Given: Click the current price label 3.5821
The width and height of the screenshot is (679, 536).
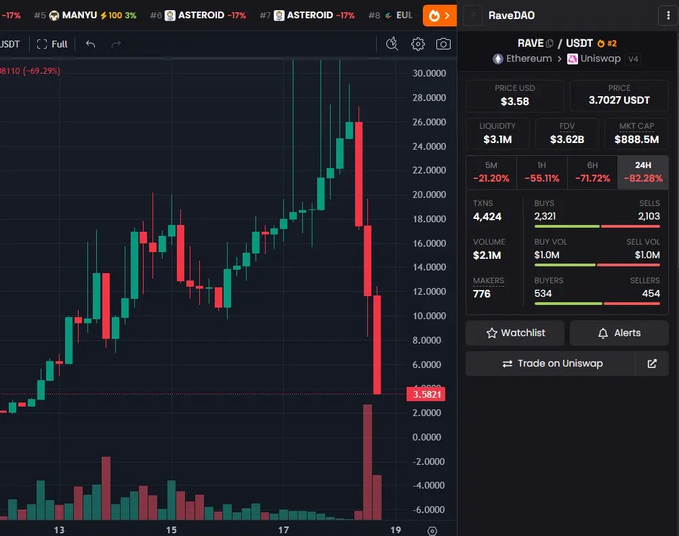Looking at the screenshot, I should 426,394.
